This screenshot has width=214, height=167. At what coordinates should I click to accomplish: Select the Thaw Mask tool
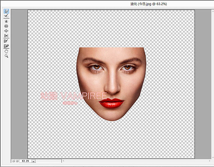(6, 46)
